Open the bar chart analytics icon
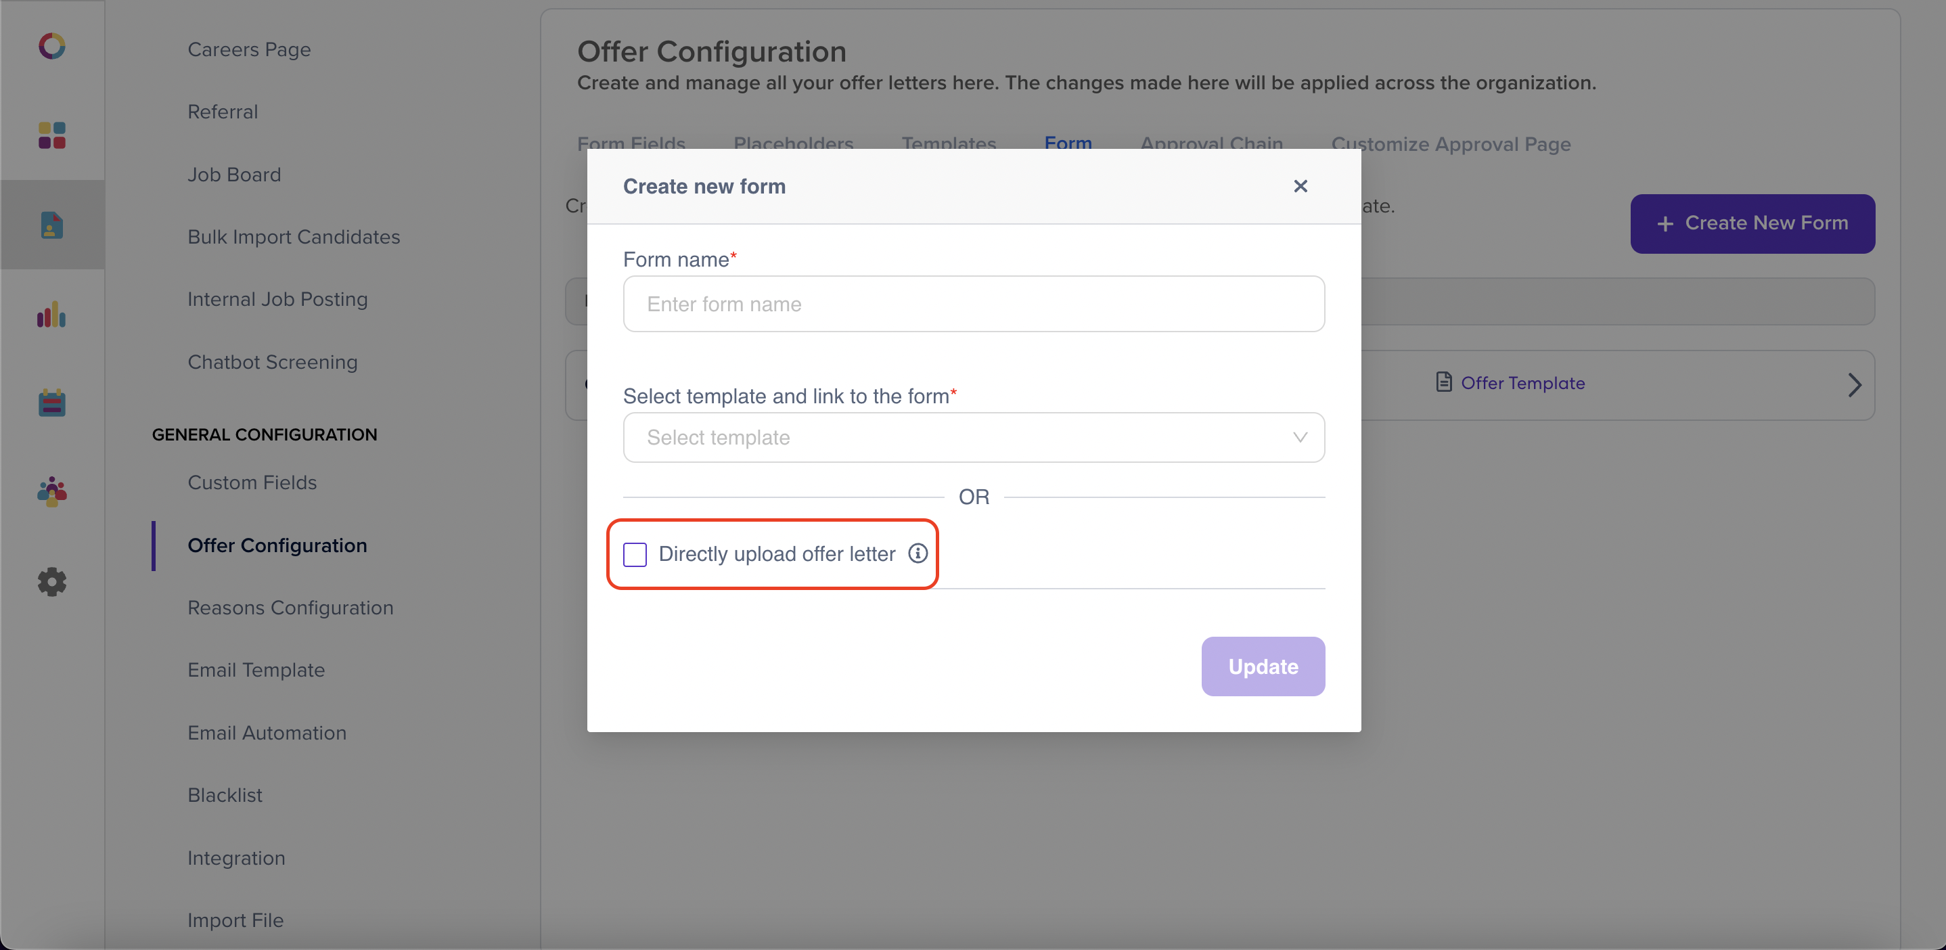The height and width of the screenshot is (950, 1946). tap(52, 314)
